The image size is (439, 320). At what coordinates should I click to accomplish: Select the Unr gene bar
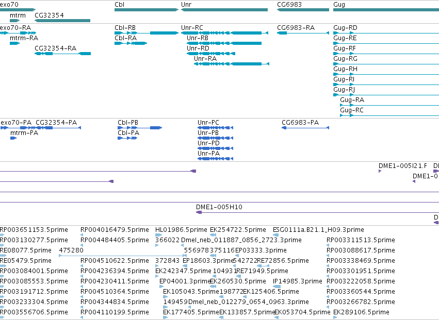pos(224,10)
